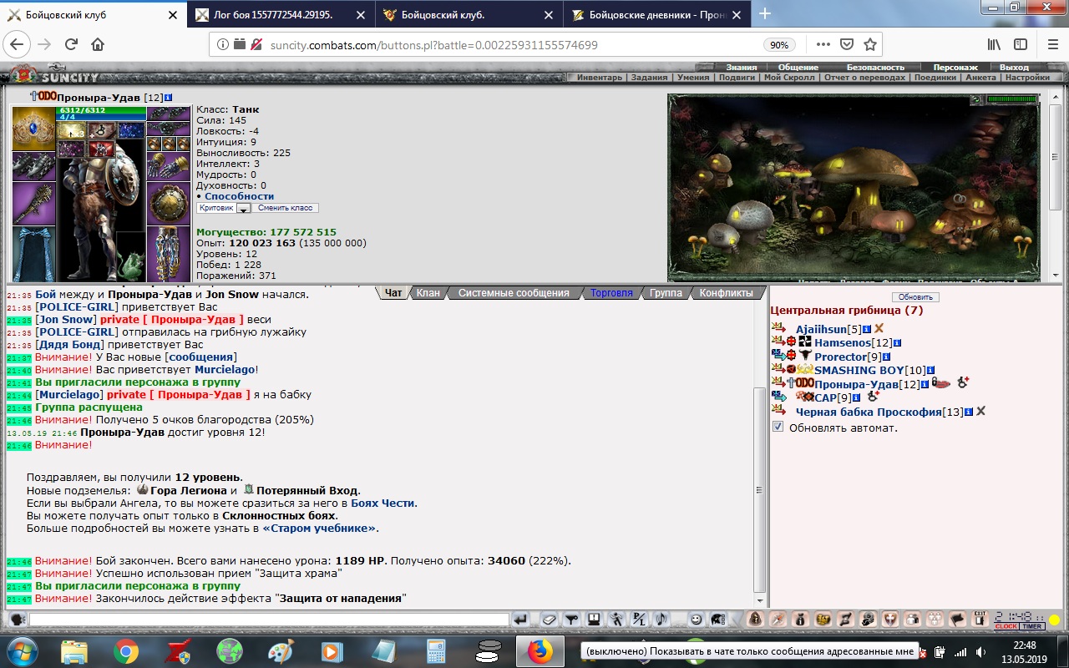Image resolution: width=1069 pixels, height=668 pixels.
Task: Toggle chat filter funnel icon
Action: point(571,620)
